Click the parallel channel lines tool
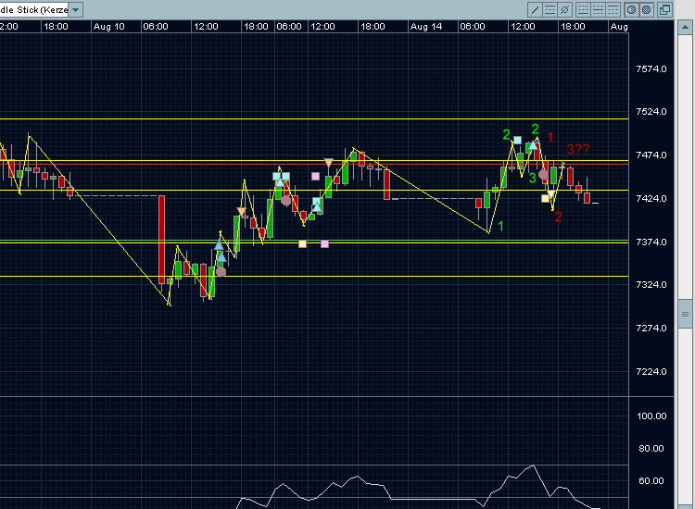The image size is (695, 509). point(550,9)
